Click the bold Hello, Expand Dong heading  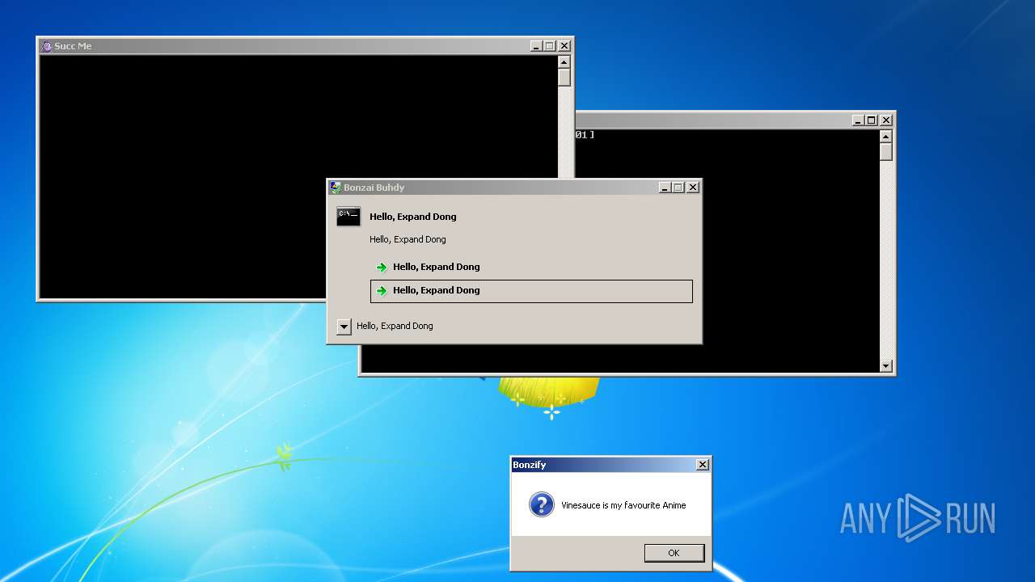pyautogui.click(x=413, y=217)
